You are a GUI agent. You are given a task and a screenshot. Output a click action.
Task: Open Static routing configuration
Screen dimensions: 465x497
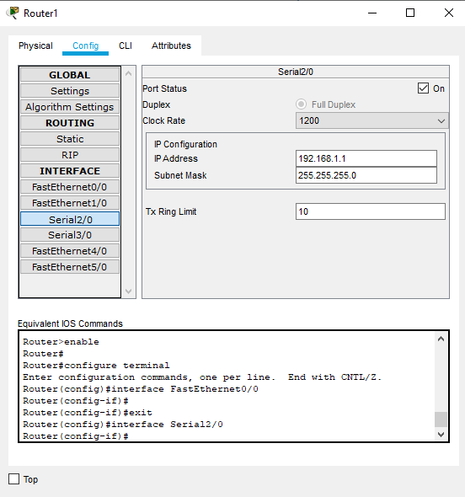tap(70, 139)
